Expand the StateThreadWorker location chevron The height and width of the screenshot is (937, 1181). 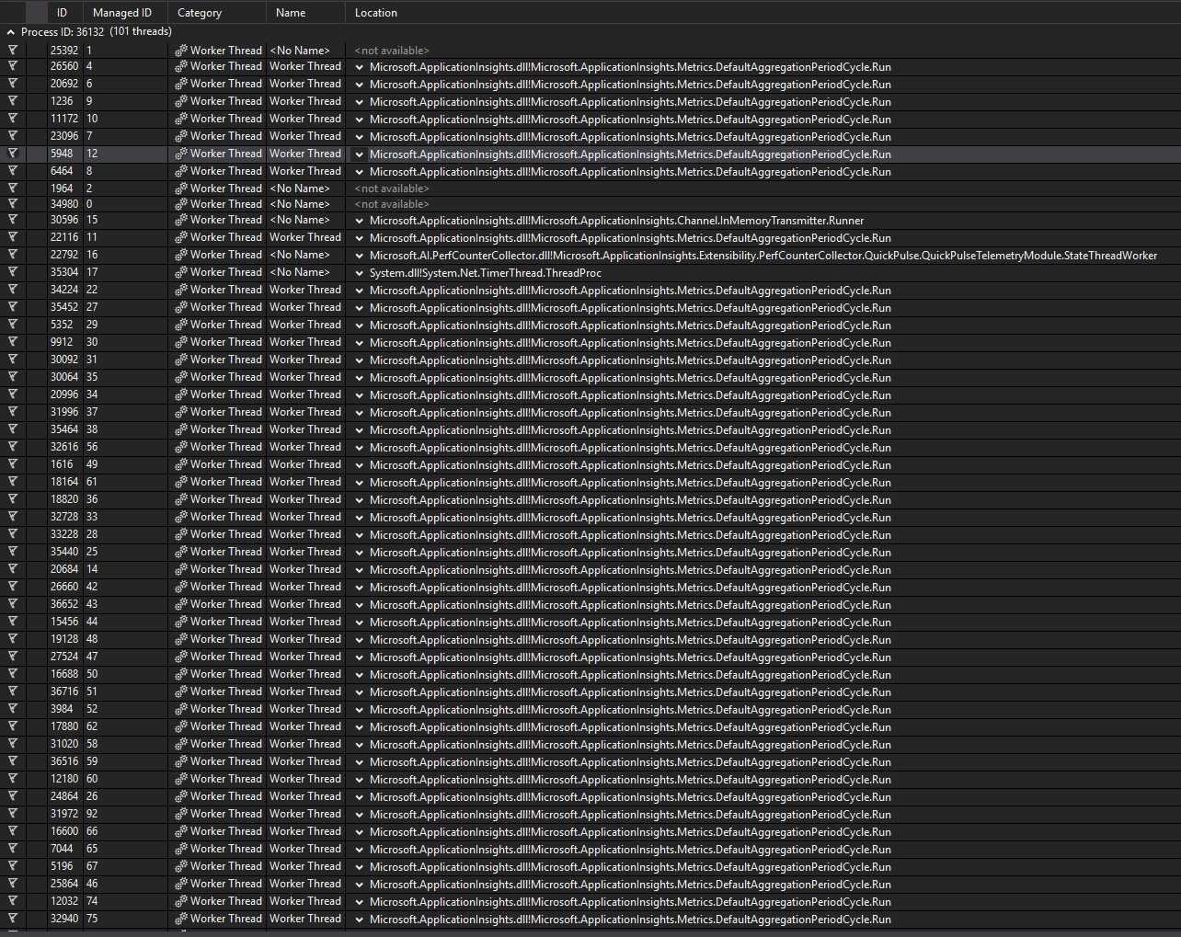click(358, 254)
